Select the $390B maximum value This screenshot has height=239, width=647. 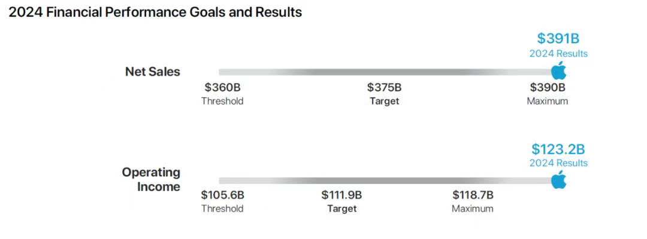[547, 88]
